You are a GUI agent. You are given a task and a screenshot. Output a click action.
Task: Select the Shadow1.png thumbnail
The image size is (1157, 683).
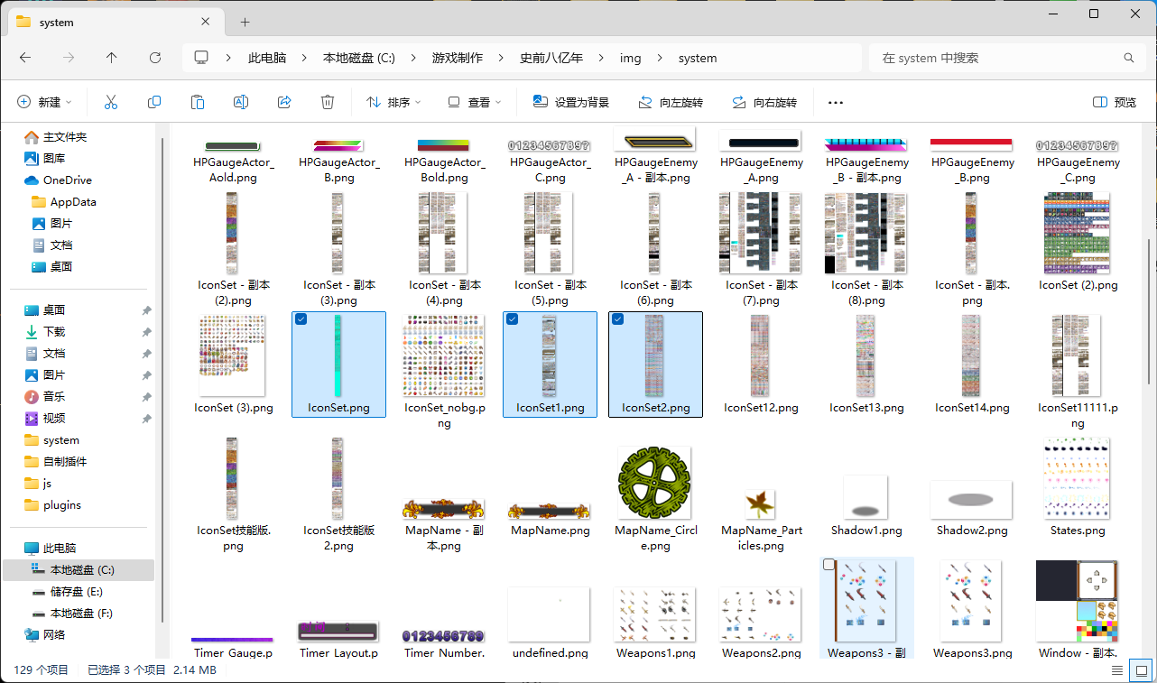[x=865, y=497]
